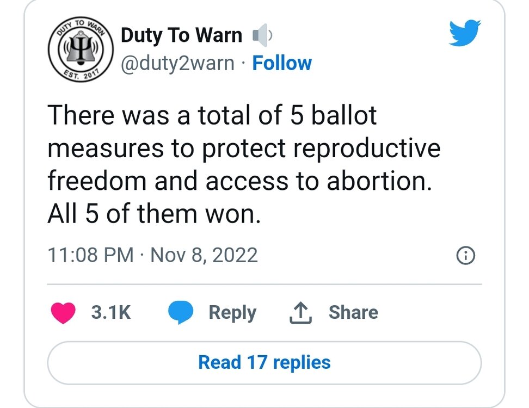Click the Reply text label

(x=232, y=313)
